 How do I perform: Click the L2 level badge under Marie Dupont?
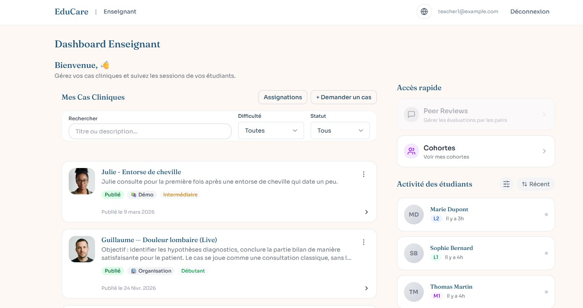coord(436,219)
